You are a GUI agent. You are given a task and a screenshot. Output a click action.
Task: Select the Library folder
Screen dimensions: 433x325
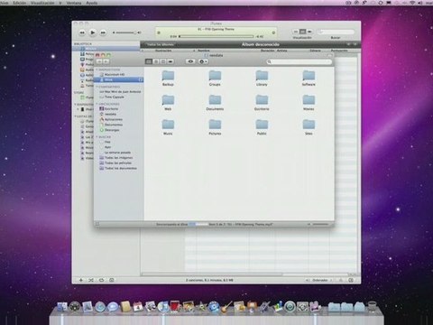point(262,78)
